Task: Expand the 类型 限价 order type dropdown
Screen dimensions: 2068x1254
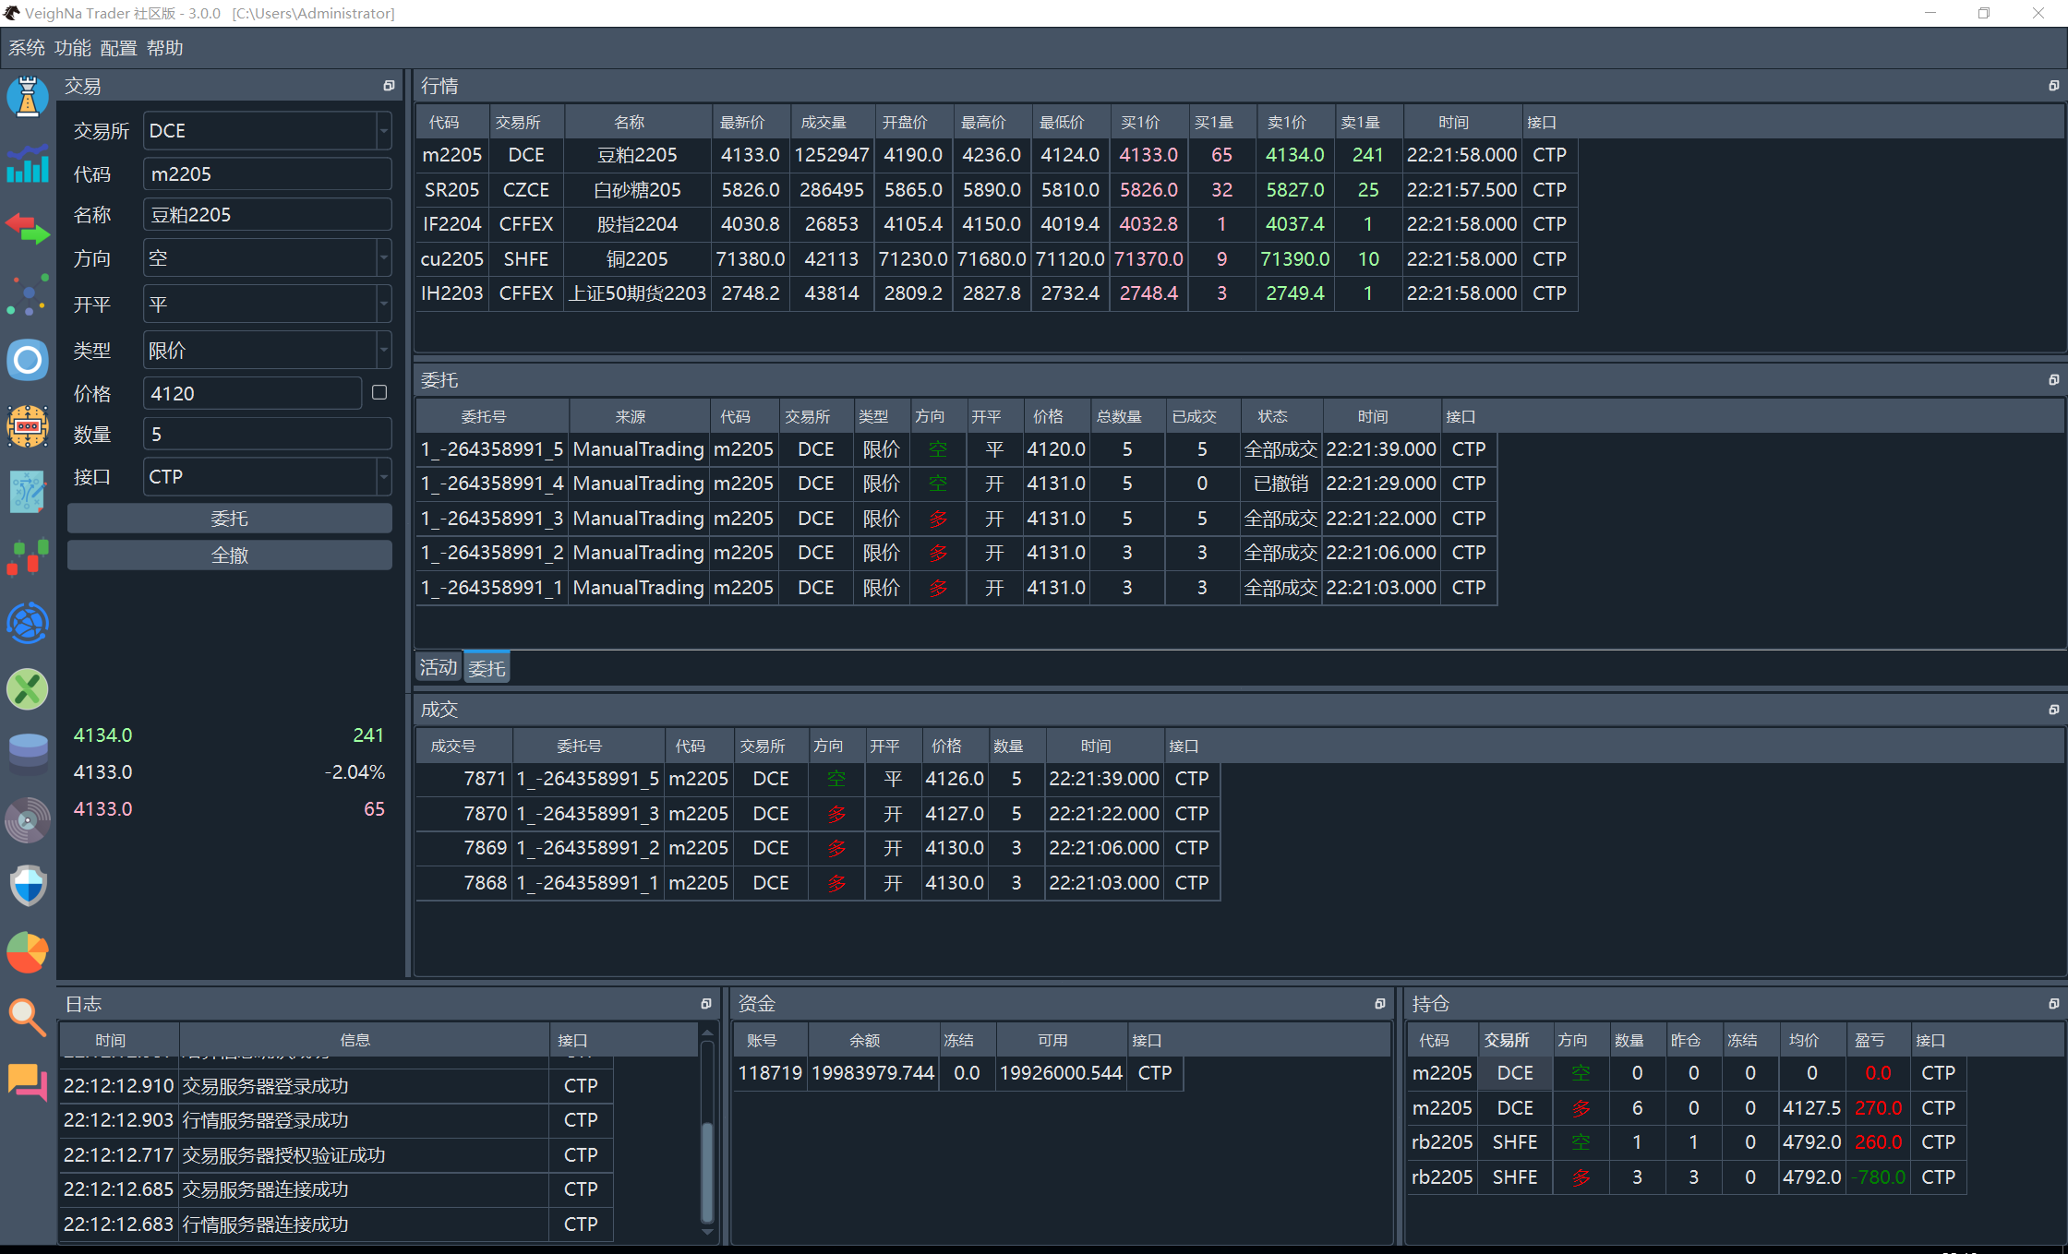Action: (x=383, y=351)
